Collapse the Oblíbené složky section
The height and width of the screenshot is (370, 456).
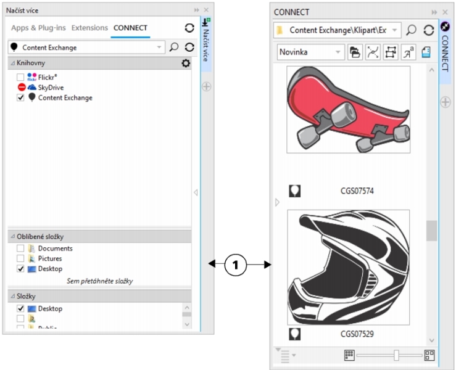point(12,236)
